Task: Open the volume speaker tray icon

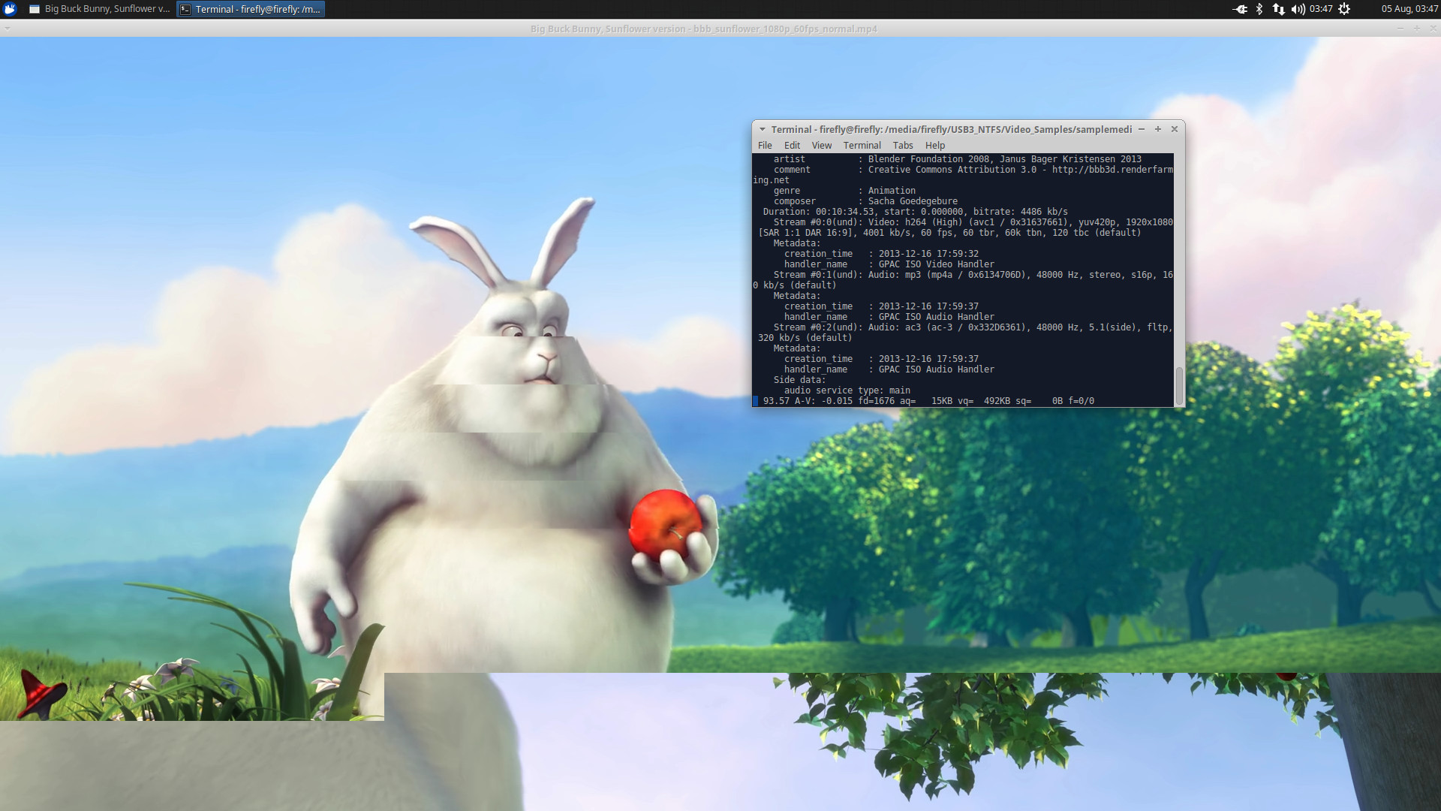Action: tap(1298, 9)
